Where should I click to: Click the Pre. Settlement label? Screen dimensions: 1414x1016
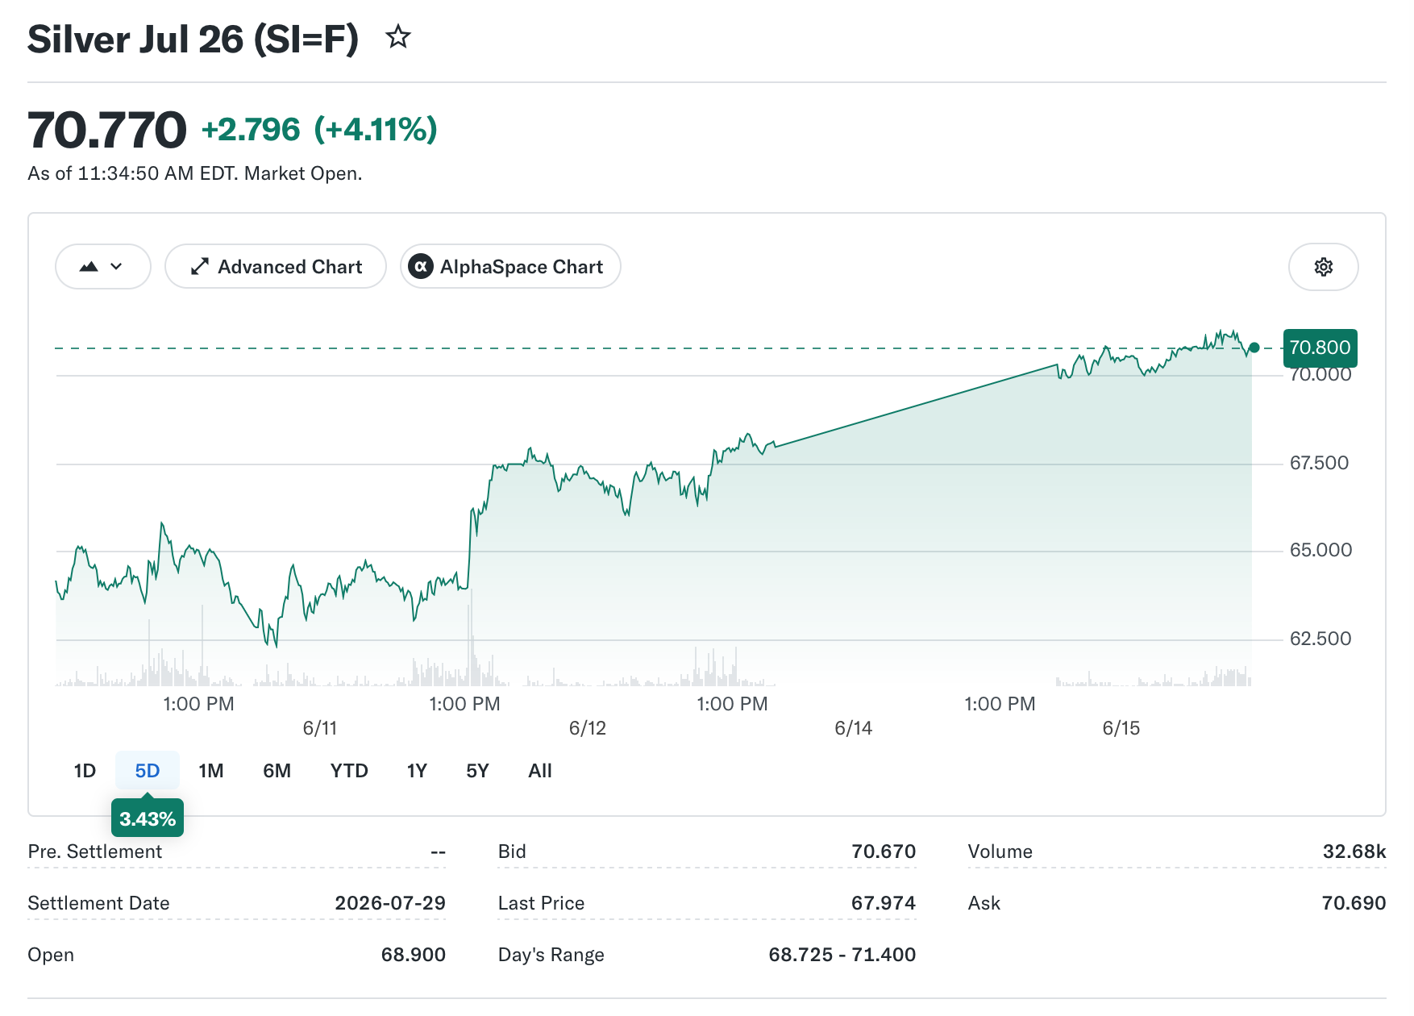pyautogui.click(x=95, y=852)
